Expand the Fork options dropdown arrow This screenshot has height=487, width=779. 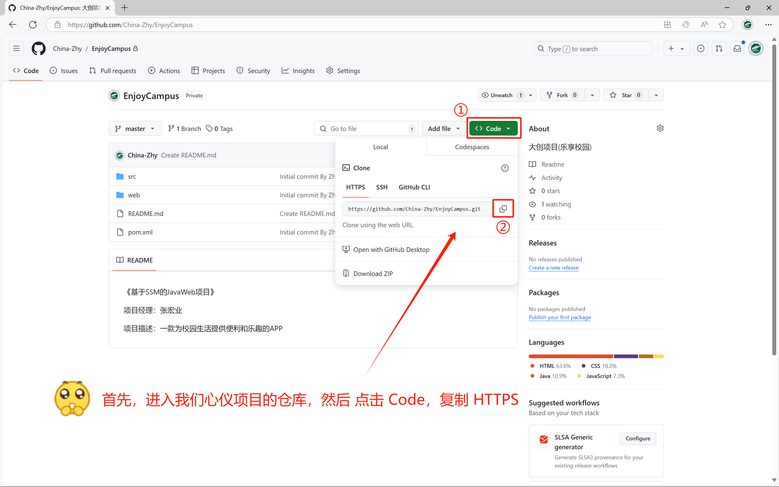pyautogui.click(x=592, y=95)
